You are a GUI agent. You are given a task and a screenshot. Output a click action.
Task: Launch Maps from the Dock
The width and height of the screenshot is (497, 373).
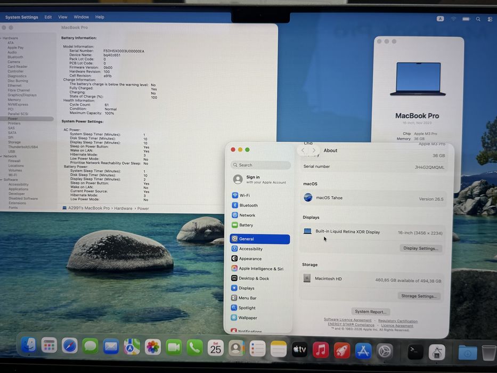pos(132,347)
